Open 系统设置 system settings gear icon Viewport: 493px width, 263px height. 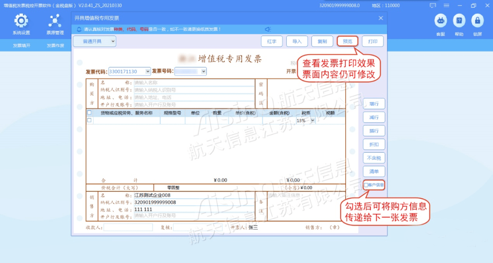pyautogui.click(x=21, y=21)
